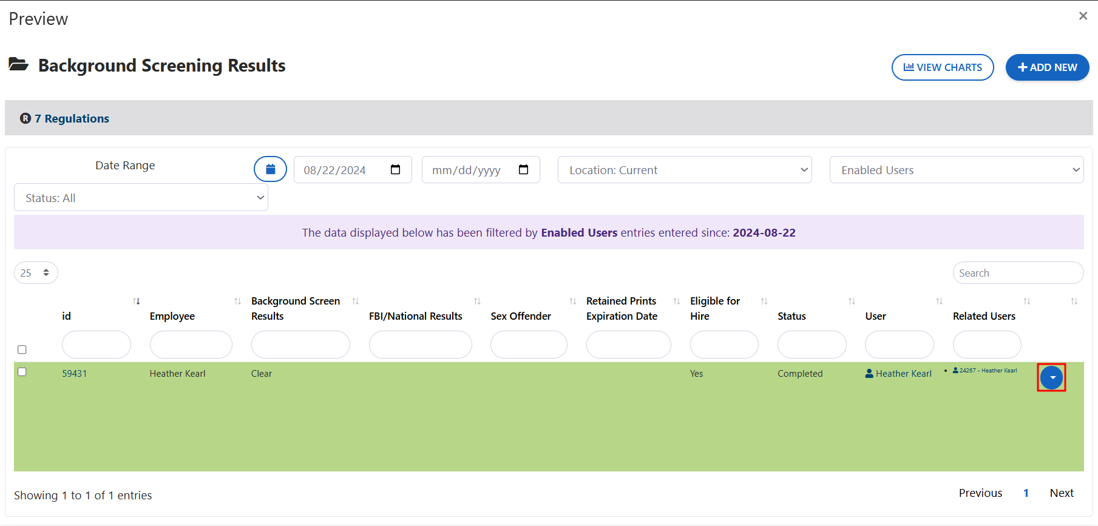This screenshot has width=1098, height=526.
Task: Click the sort arrows on id column
Action: click(x=137, y=302)
